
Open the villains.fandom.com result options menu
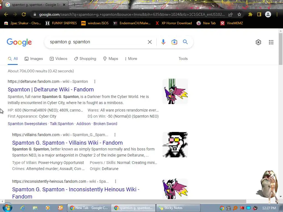(115, 135)
